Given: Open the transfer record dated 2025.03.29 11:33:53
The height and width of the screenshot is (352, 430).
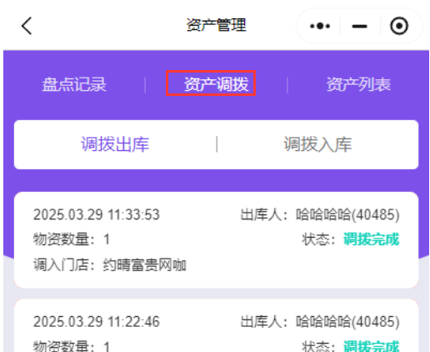Looking at the screenshot, I should coord(216,239).
